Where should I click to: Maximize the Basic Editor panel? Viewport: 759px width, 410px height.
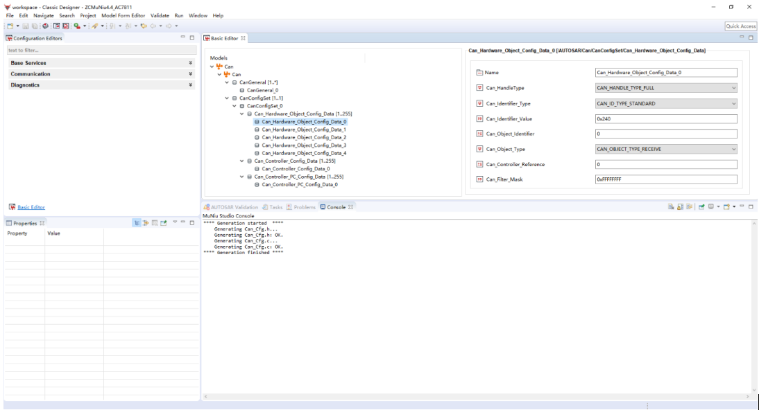750,37
